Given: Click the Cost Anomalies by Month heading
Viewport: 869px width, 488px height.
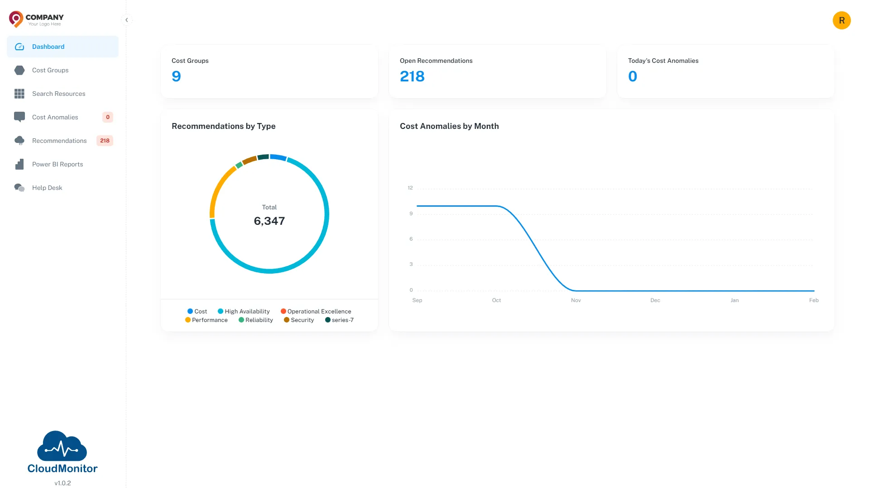Looking at the screenshot, I should (x=449, y=126).
